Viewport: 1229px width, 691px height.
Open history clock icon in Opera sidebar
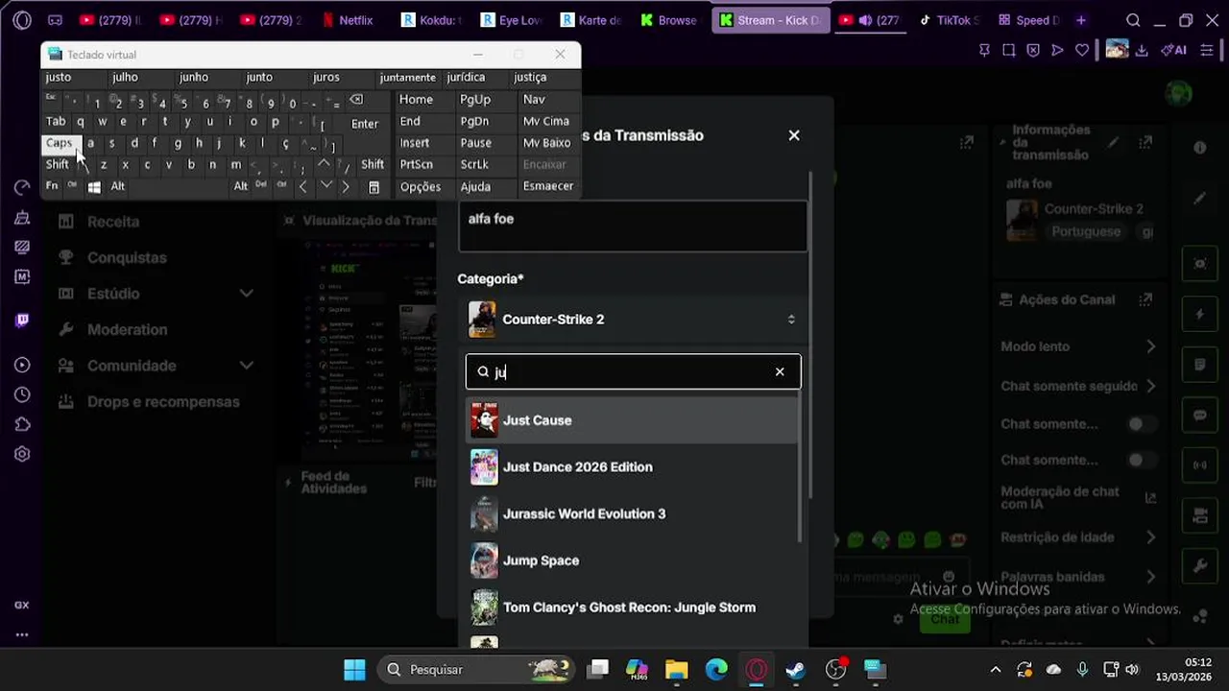coord(22,394)
